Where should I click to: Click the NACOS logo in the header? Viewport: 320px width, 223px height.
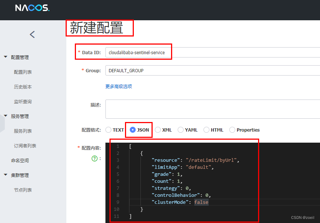pyautogui.click(x=32, y=7)
